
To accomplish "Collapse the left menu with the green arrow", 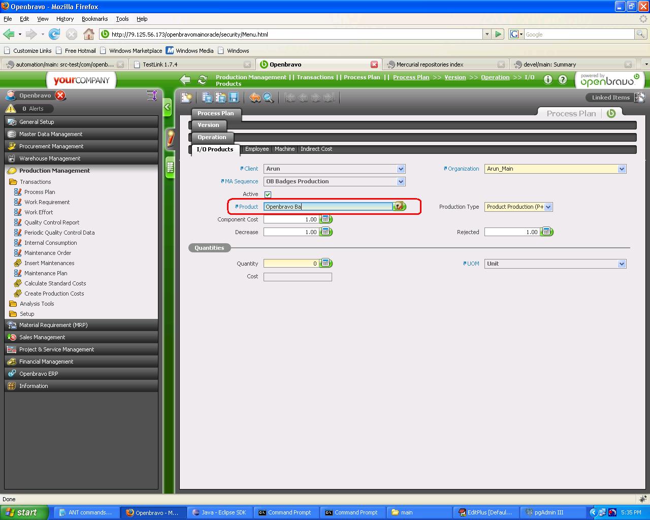I will point(167,107).
